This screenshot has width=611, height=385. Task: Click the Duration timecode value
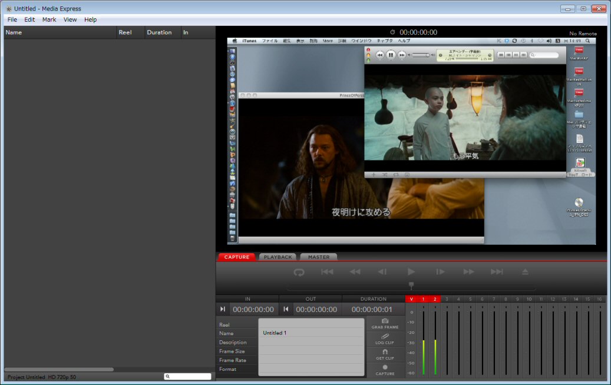tap(372, 310)
